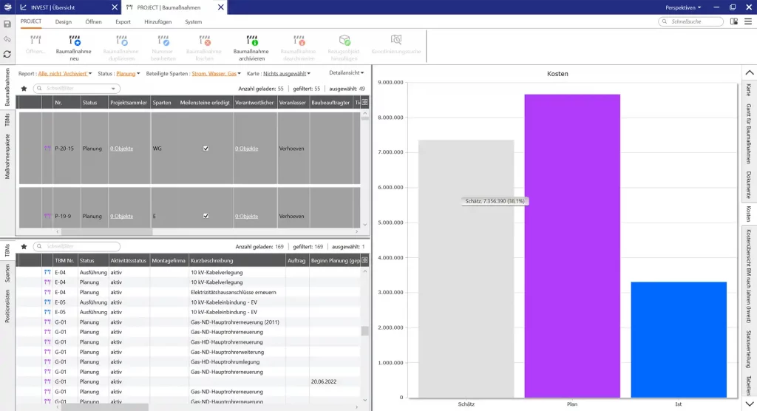Click the Schnellsuche field at top right

(693, 21)
